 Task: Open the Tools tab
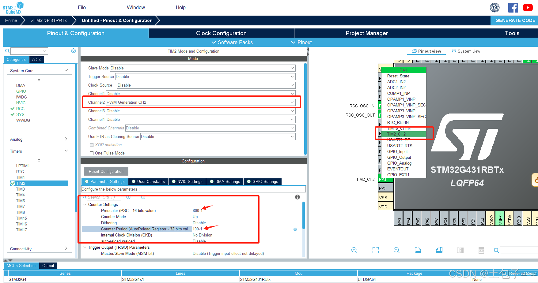[x=512, y=33]
